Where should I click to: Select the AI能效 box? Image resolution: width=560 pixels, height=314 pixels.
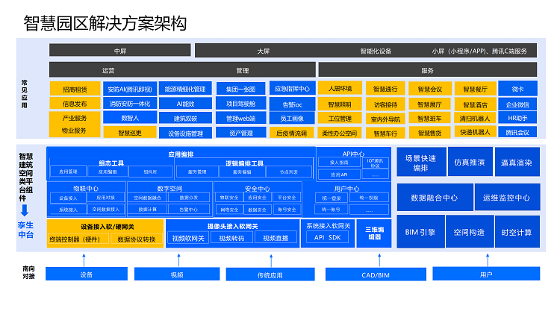[x=185, y=104]
